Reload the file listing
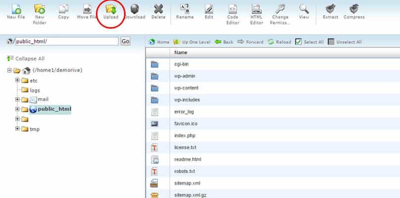This screenshot has width=400, height=198. pyautogui.click(x=279, y=42)
